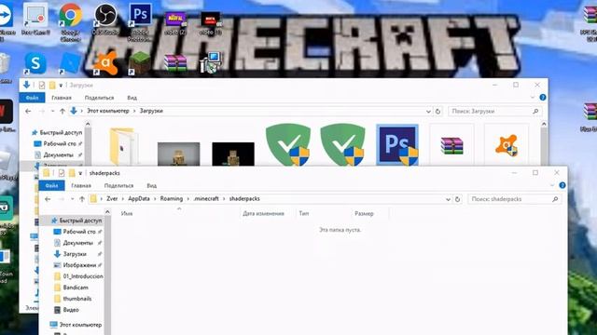Expand address bar history in Загрузки window

tap(428, 112)
